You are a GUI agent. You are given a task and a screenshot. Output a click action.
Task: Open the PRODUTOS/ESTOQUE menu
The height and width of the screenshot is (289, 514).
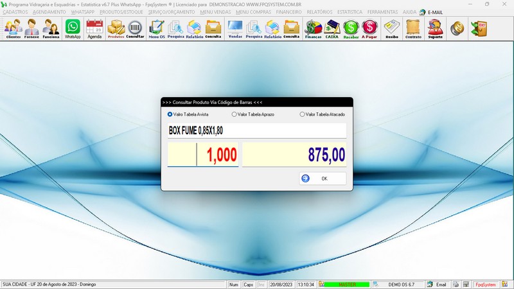(x=121, y=12)
